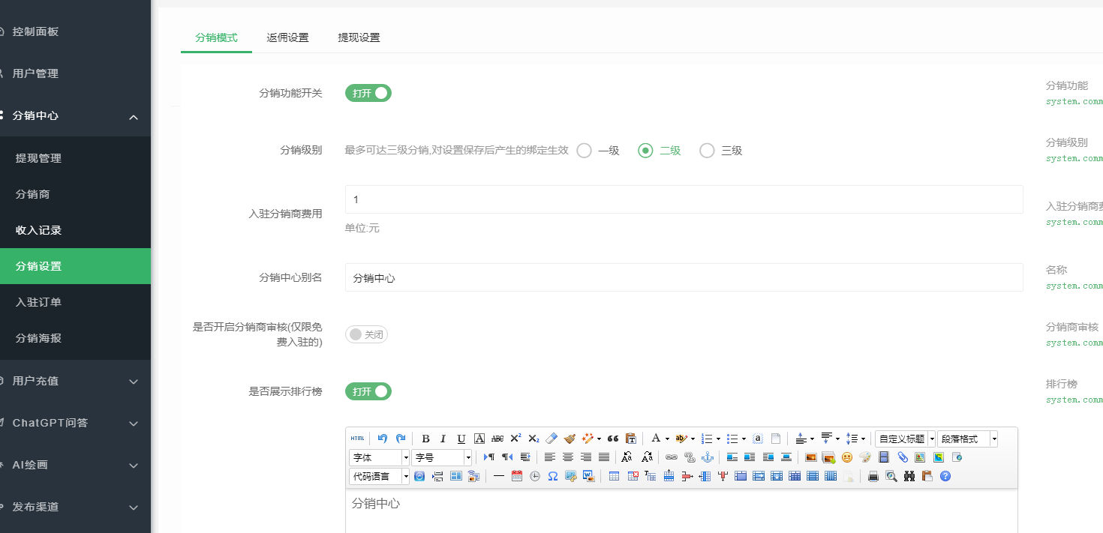Apply superscript in editor toolbar

[x=515, y=439]
